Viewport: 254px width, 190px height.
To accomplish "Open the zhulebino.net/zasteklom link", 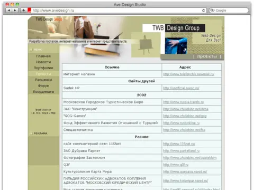I will 190,158.
